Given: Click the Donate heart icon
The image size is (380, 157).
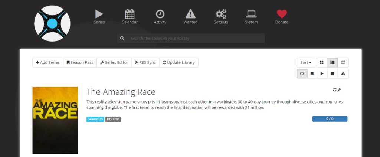Looking at the screenshot, I should [x=282, y=14].
